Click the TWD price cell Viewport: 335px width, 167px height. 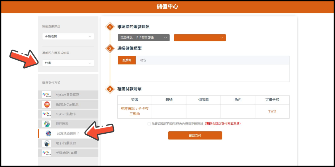point(272,111)
